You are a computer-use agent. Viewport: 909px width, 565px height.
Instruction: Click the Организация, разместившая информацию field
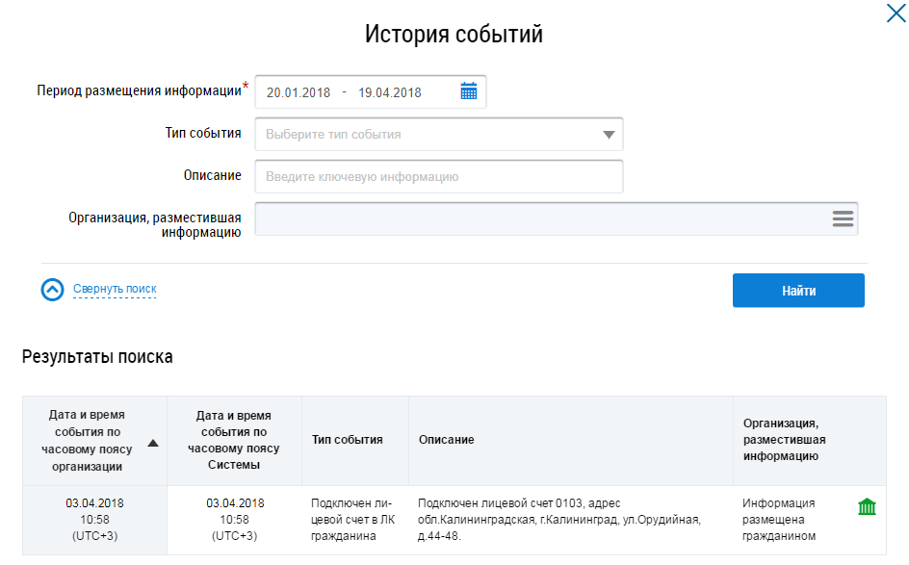tap(539, 219)
